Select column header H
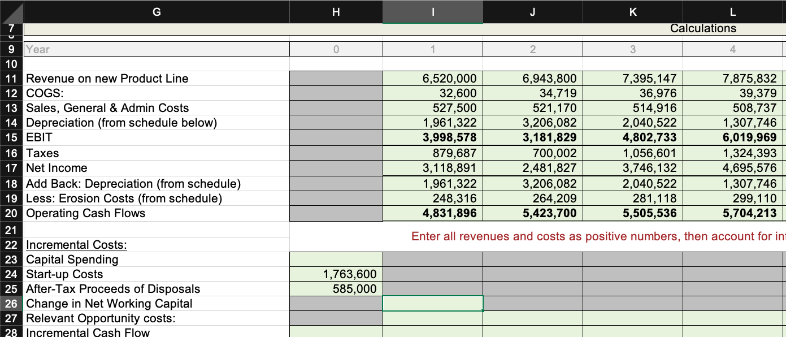This screenshot has width=786, height=337. pos(336,11)
